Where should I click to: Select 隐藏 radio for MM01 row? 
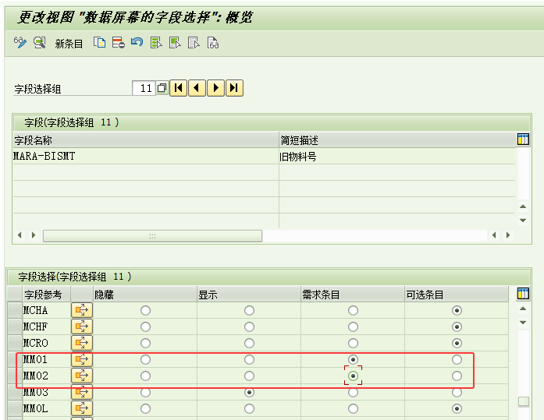145,359
